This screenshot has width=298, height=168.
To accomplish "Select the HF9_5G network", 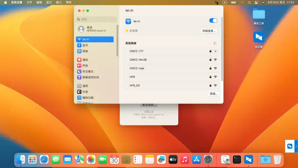I will point(172,85).
